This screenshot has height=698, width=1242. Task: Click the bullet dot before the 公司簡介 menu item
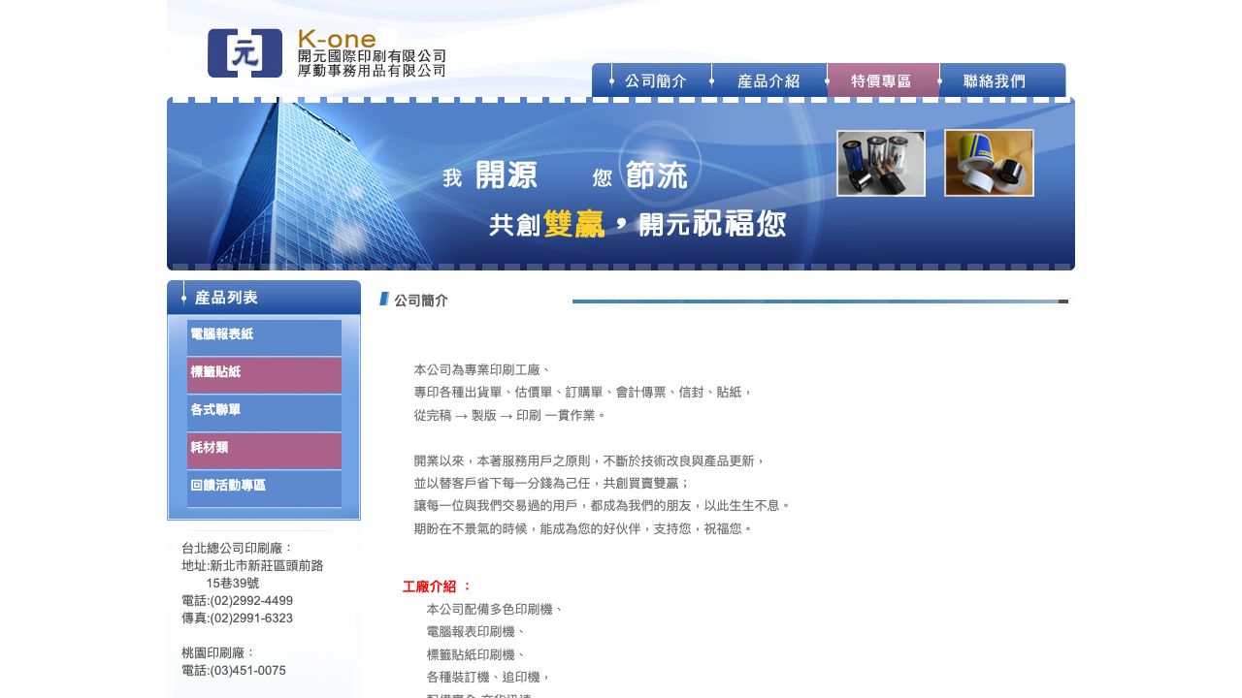pos(611,81)
